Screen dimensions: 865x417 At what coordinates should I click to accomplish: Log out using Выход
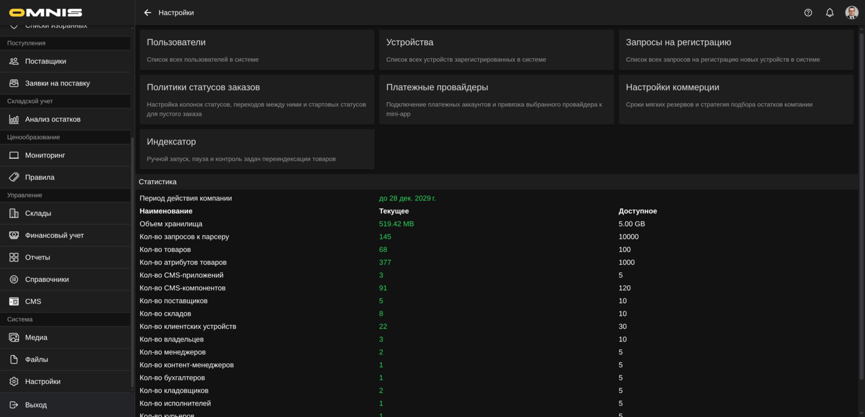tap(36, 405)
